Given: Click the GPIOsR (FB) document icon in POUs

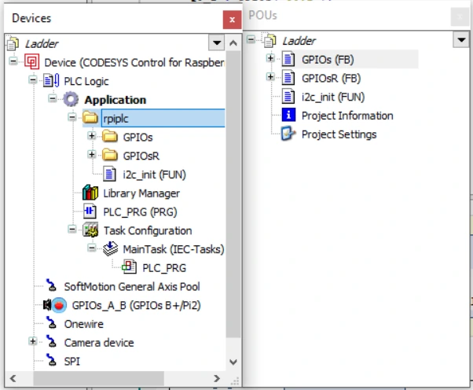Looking at the screenshot, I should point(288,78).
